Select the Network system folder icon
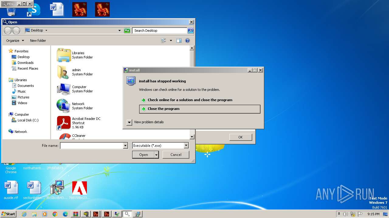389x218 pixels. point(64,106)
